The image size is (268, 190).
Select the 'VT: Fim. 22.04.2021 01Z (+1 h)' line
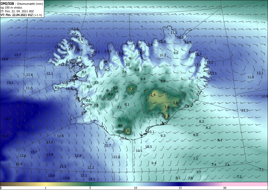pos(21,15)
